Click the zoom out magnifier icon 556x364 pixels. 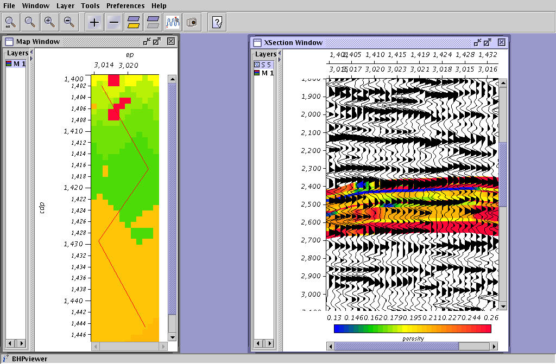click(x=69, y=22)
